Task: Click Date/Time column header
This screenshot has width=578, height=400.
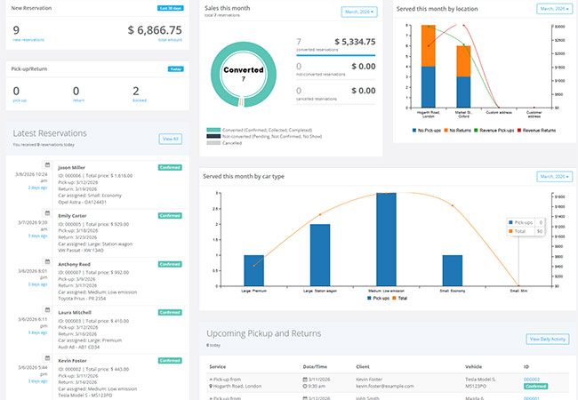Action: point(315,367)
